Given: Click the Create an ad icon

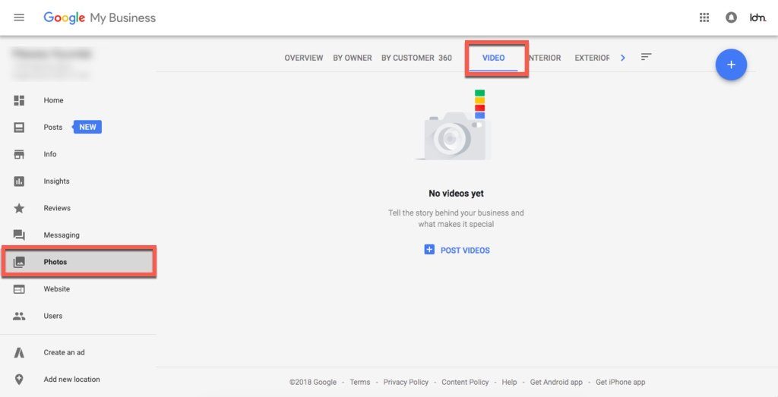Looking at the screenshot, I should [19, 352].
